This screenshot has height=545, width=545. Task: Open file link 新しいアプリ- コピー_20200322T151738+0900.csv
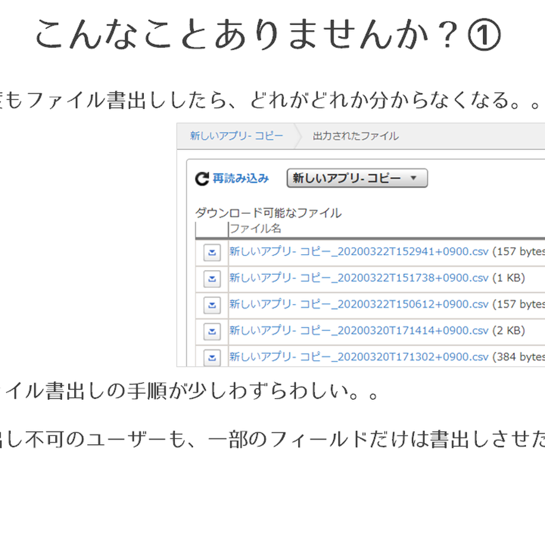coord(359,278)
